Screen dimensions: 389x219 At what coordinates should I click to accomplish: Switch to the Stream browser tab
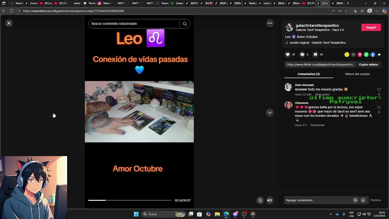pyautogui.click(x=177, y=3)
